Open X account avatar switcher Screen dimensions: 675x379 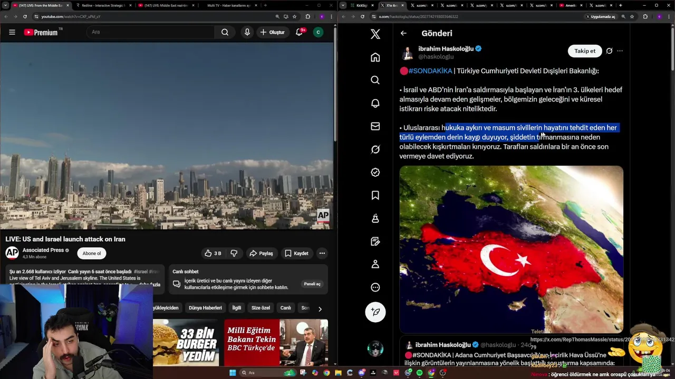[x=375, y=349]
